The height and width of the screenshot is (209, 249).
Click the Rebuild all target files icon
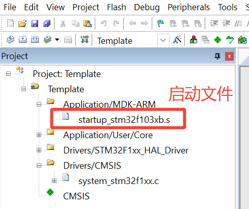pyautogui.click(x=35, y=39)
